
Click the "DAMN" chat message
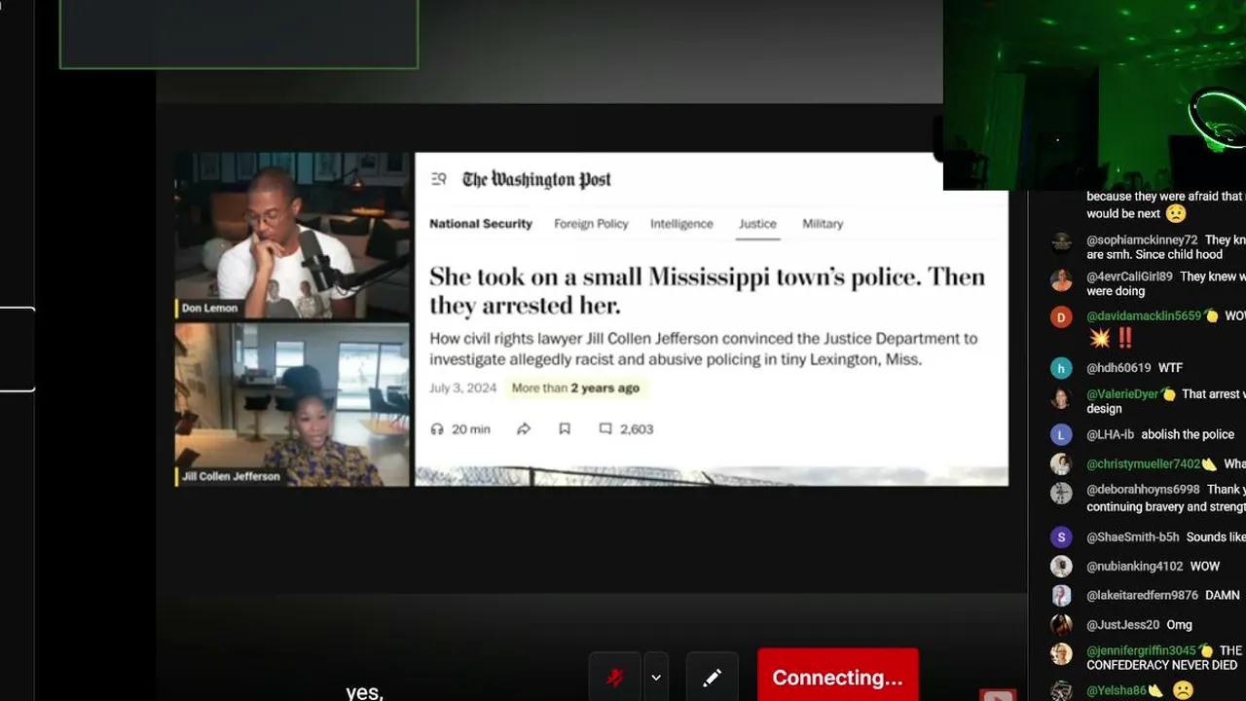click(1223, 596)
